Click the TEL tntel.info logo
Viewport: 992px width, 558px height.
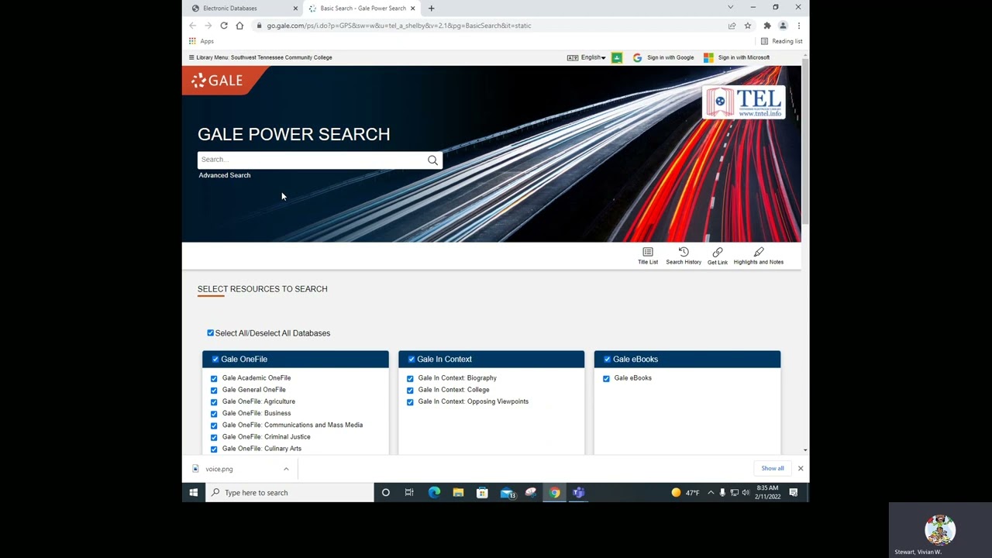click(x=744, y=102)
